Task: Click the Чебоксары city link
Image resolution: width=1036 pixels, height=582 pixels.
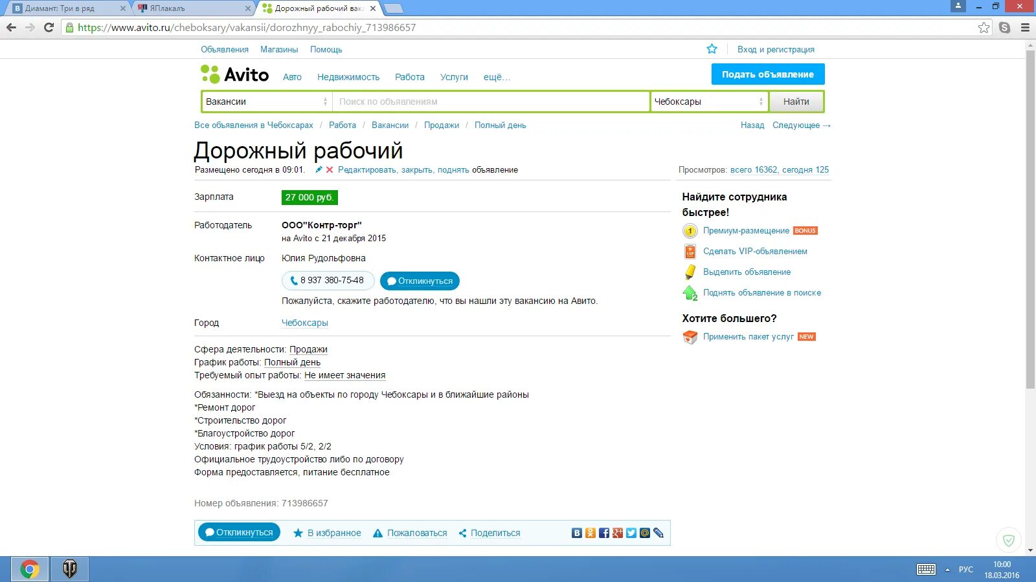Action: 305,323
